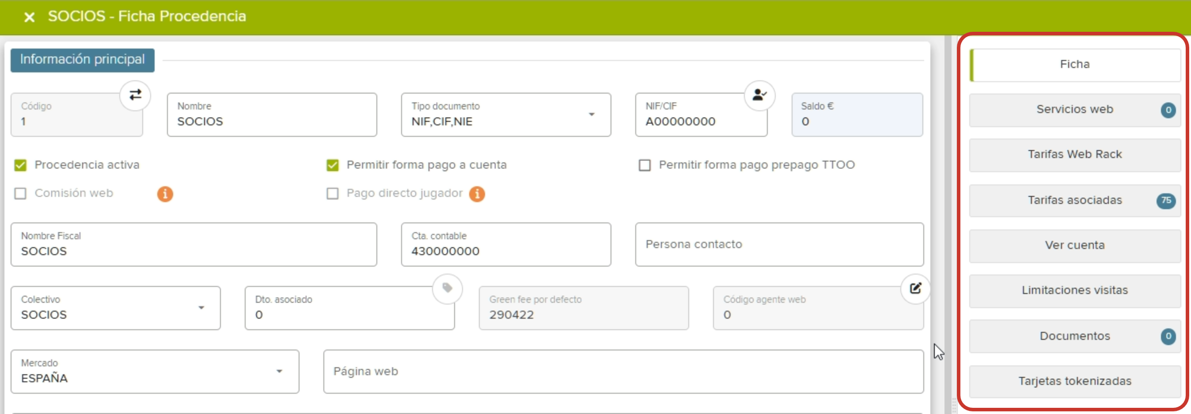The width and height of the screenshot is (1191, 414).
Task: Open the Limitaciones visitas section
Action: coord(1075,290)
